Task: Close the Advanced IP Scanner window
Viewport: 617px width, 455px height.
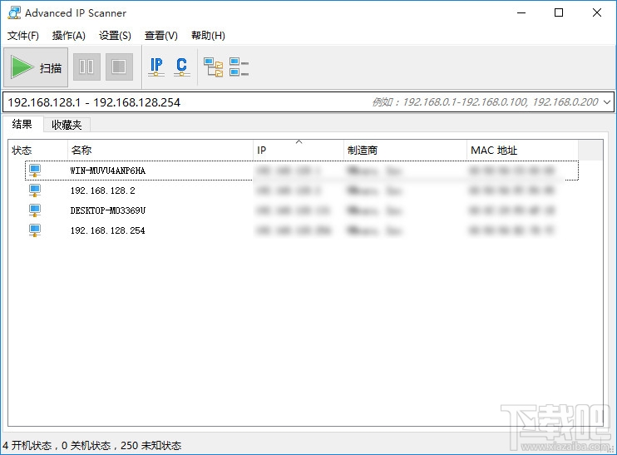Action: coord(597,12)
